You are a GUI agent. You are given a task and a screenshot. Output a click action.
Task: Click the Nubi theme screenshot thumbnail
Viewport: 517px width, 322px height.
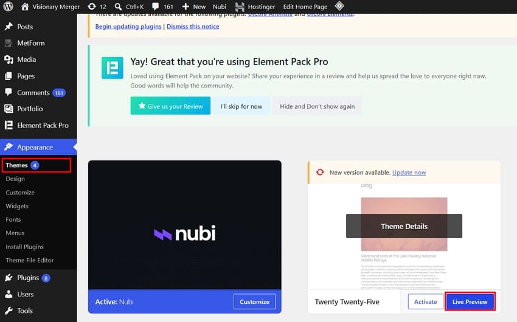pyautogui.click(x=185, y=225)
